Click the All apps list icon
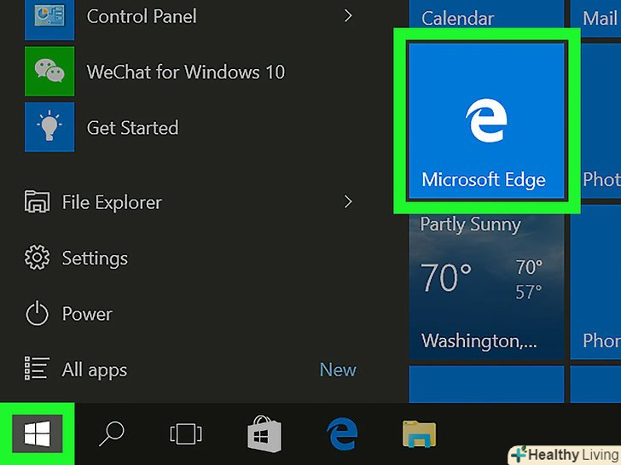 coord(38,368)
